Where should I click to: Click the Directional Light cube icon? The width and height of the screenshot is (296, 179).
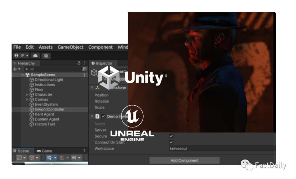coord(32,80)
